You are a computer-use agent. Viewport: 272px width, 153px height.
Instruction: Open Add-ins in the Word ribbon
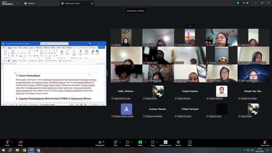point(87,52)
